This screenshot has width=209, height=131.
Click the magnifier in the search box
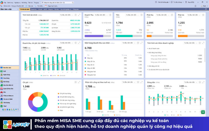[x=73, y=3]
